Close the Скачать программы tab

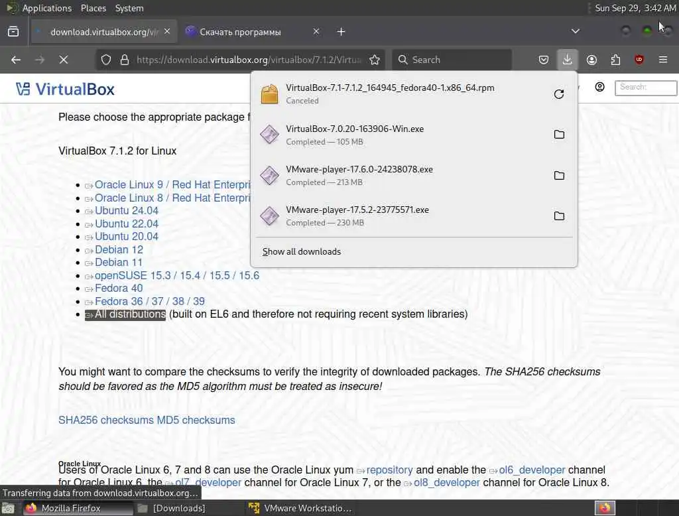click(316, 31)
